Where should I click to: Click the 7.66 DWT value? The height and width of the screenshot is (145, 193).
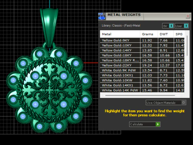tap(164, 40)
